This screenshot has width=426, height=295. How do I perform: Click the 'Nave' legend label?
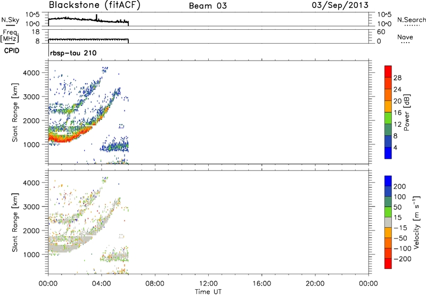[405, 37]
